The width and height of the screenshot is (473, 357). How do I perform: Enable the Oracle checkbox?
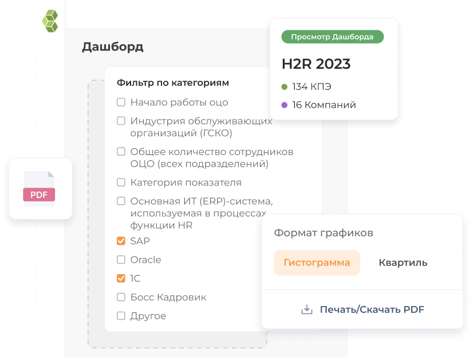click(x=121, y=260)
